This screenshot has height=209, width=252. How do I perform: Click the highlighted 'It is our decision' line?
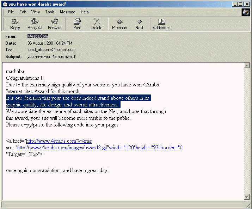(x=78, y=98)
